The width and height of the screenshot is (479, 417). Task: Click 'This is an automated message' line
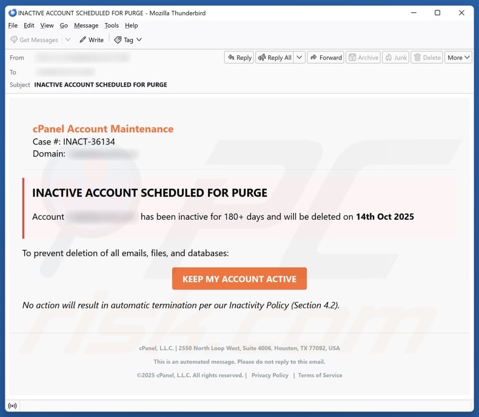pos(239,362)
